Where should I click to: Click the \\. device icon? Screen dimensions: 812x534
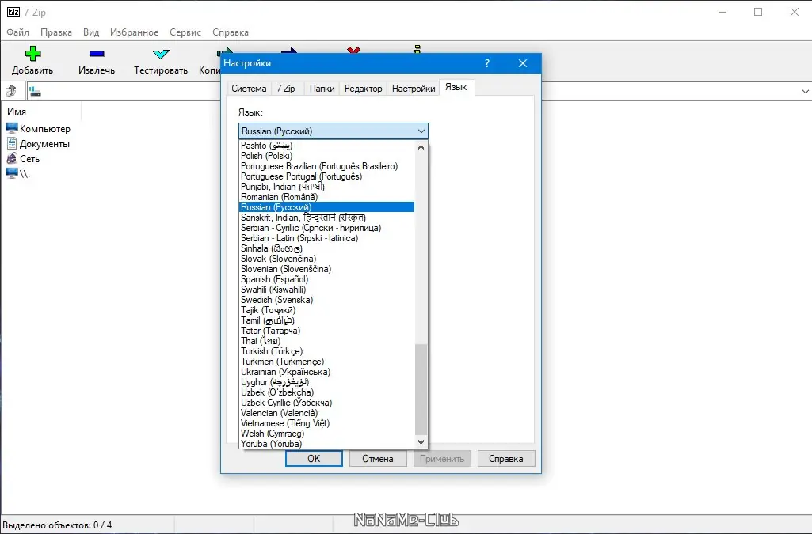11,173
